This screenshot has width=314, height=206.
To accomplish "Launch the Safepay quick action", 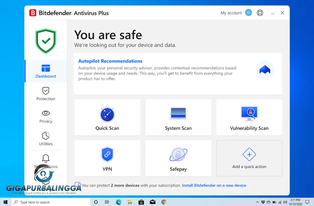I will [178, 158].
